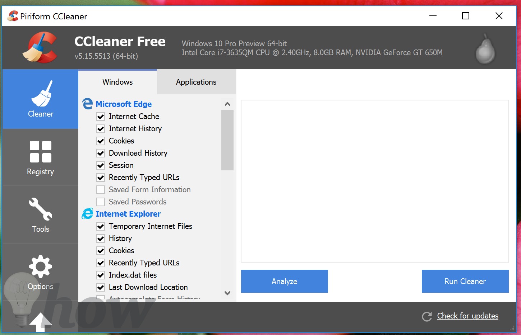Click the scroll up arrow in cleaner list
This screenshot has width=521, height=335.
pyautogui.click(x=227, y=104)
